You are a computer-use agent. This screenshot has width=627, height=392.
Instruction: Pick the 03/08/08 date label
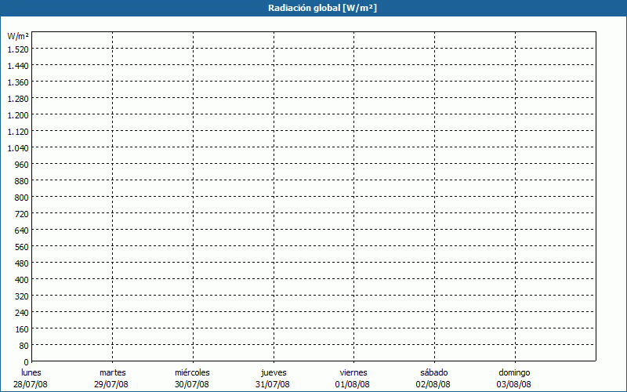tap(514, 384)
